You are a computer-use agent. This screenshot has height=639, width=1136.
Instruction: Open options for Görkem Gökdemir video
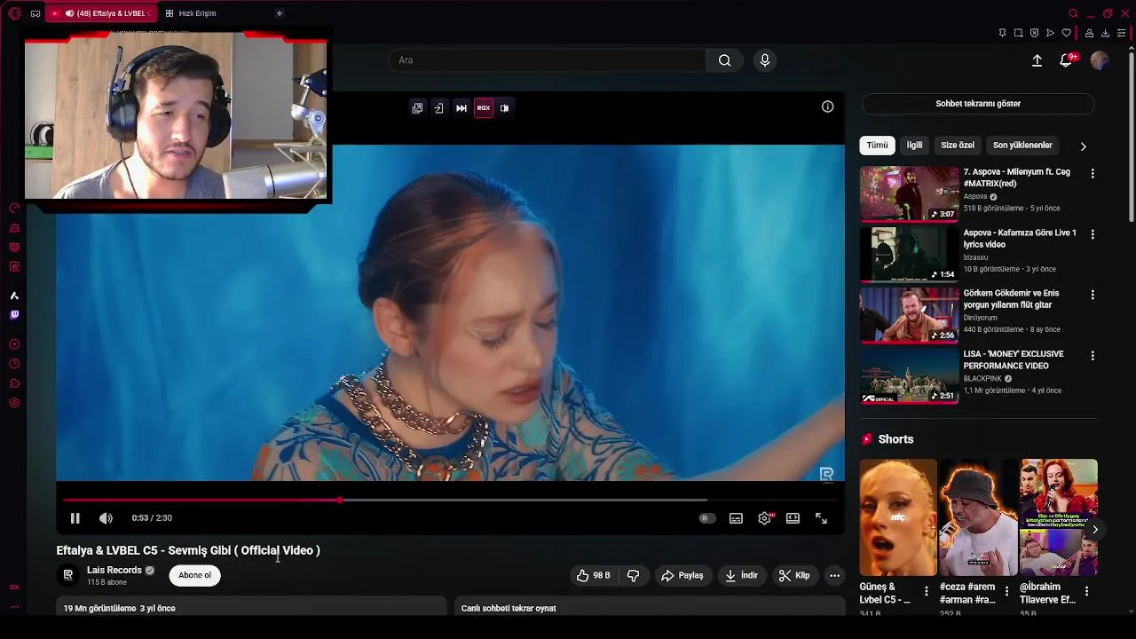coord(1093,295)
